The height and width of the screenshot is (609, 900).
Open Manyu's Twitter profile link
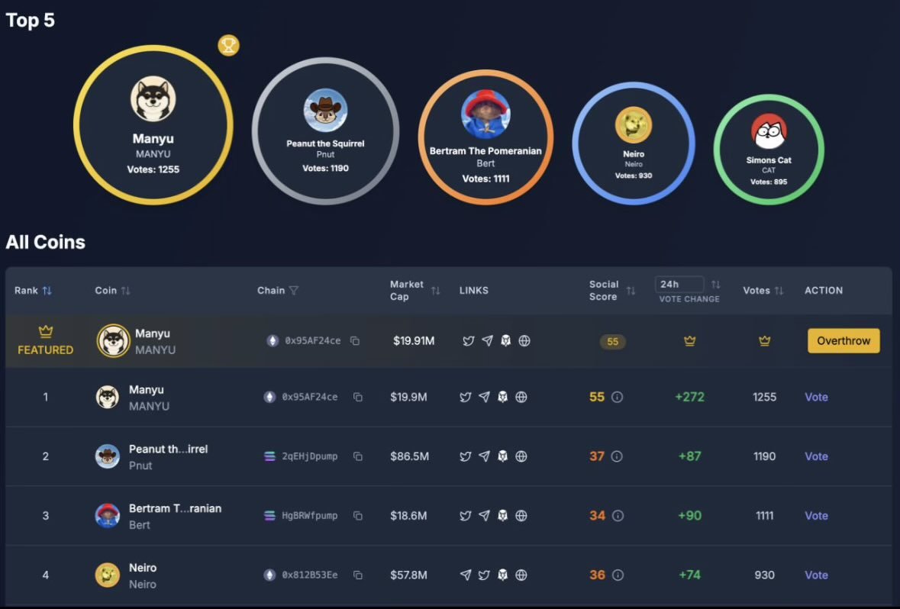point(467,397)
